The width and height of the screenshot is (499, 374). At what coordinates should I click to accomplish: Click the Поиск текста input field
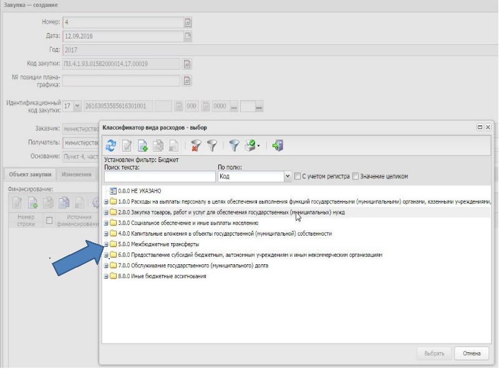click(x=160, y=176)
